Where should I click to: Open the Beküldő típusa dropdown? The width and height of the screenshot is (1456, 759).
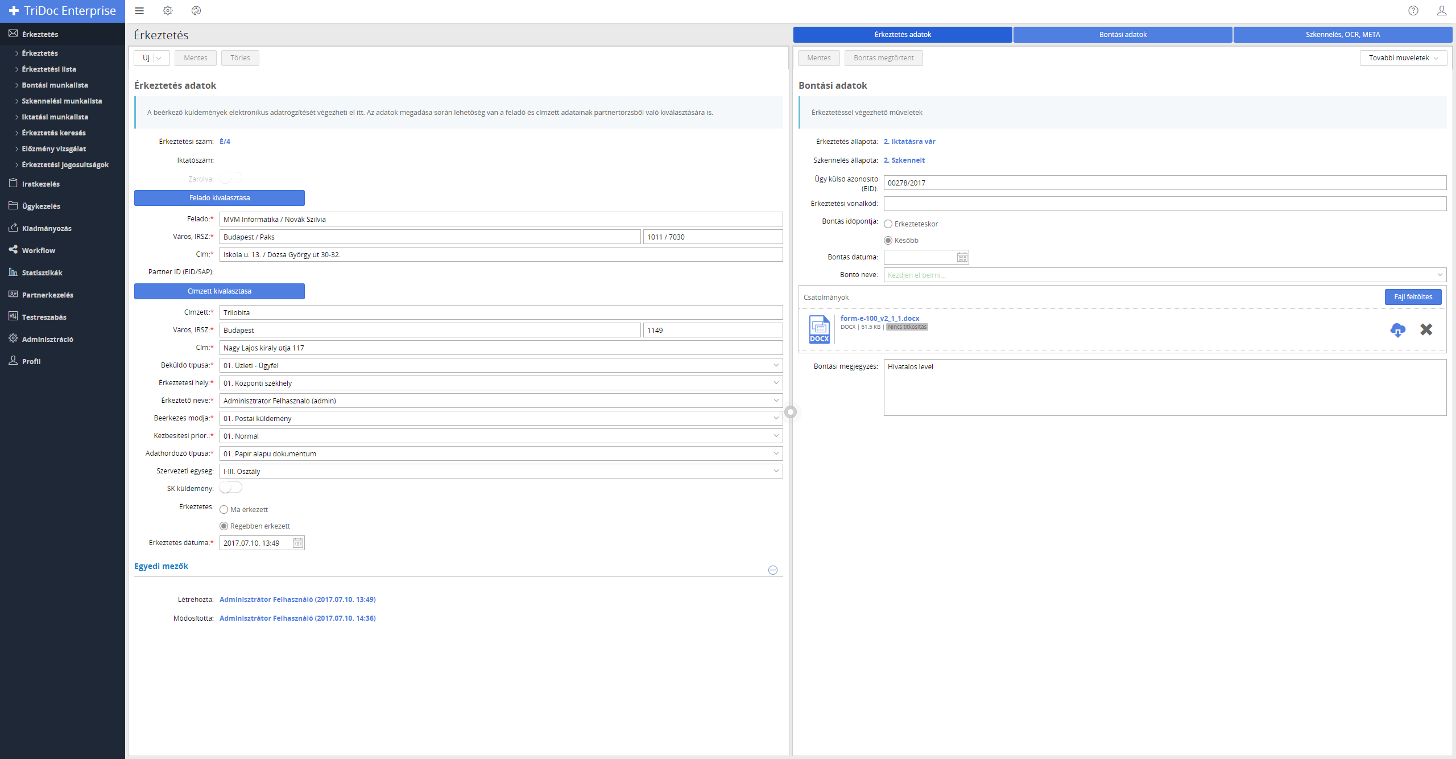(776, 365)
